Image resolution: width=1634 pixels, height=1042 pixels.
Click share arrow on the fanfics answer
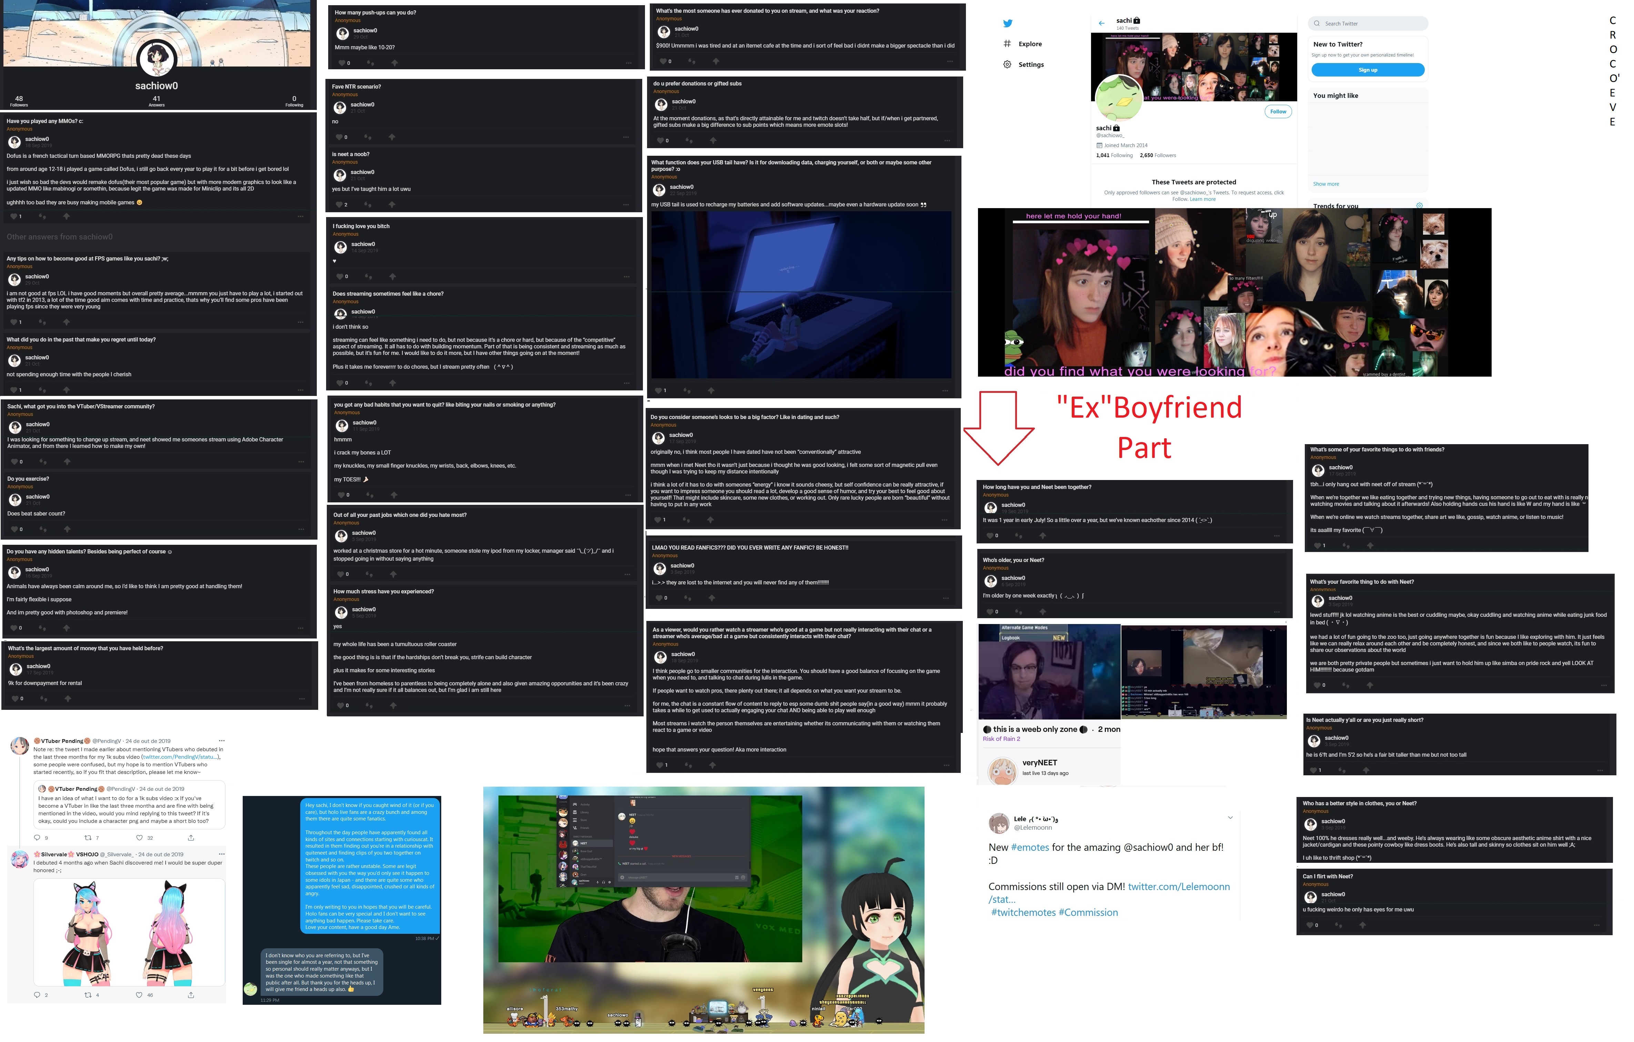coord(711,597)
